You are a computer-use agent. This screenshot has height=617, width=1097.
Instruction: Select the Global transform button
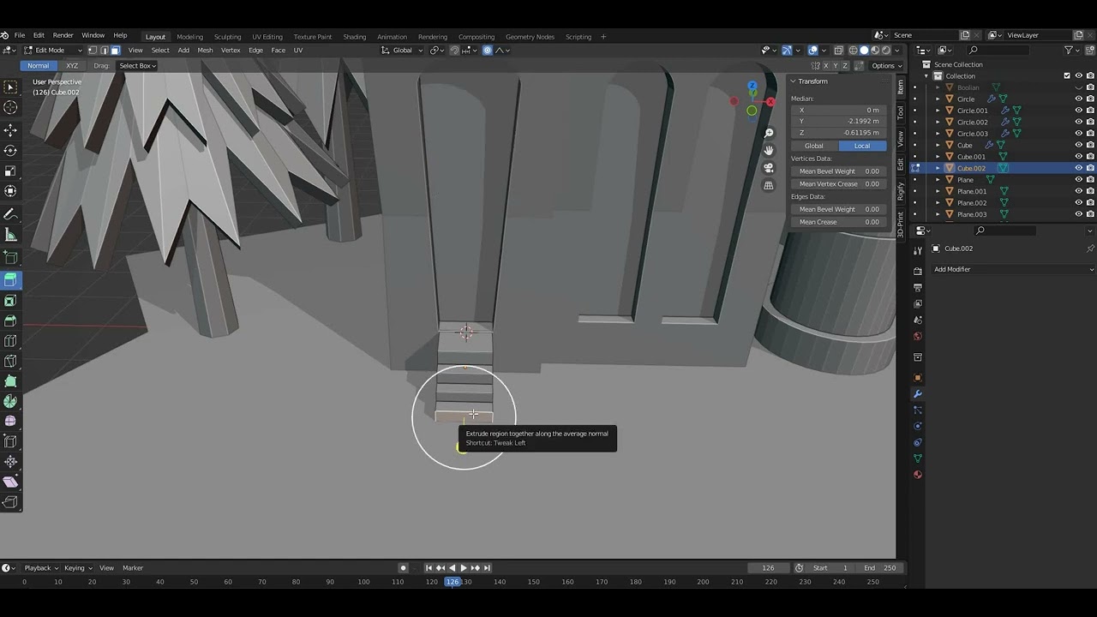(x=813, y=146)
